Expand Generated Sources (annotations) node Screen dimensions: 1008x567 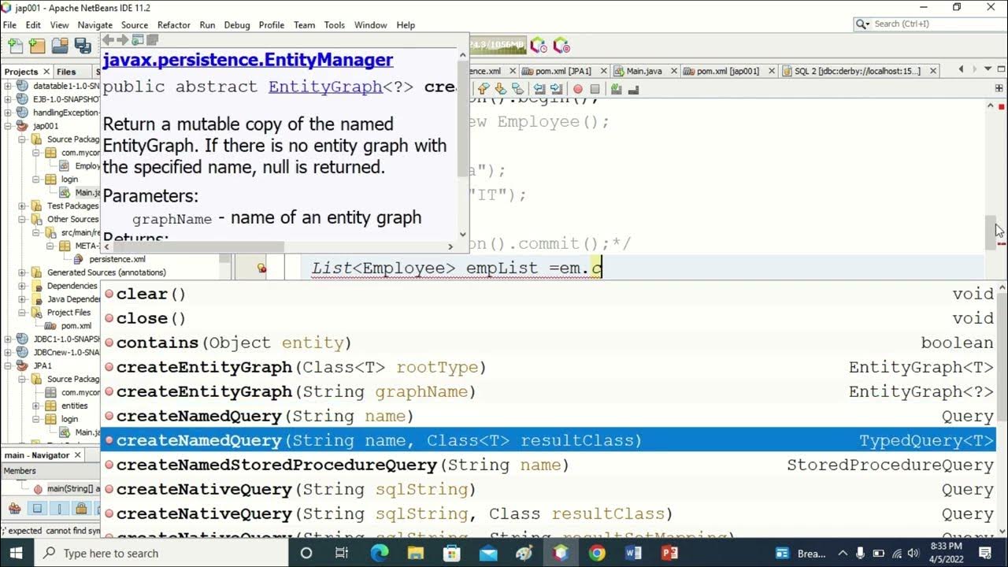[23, 272]
